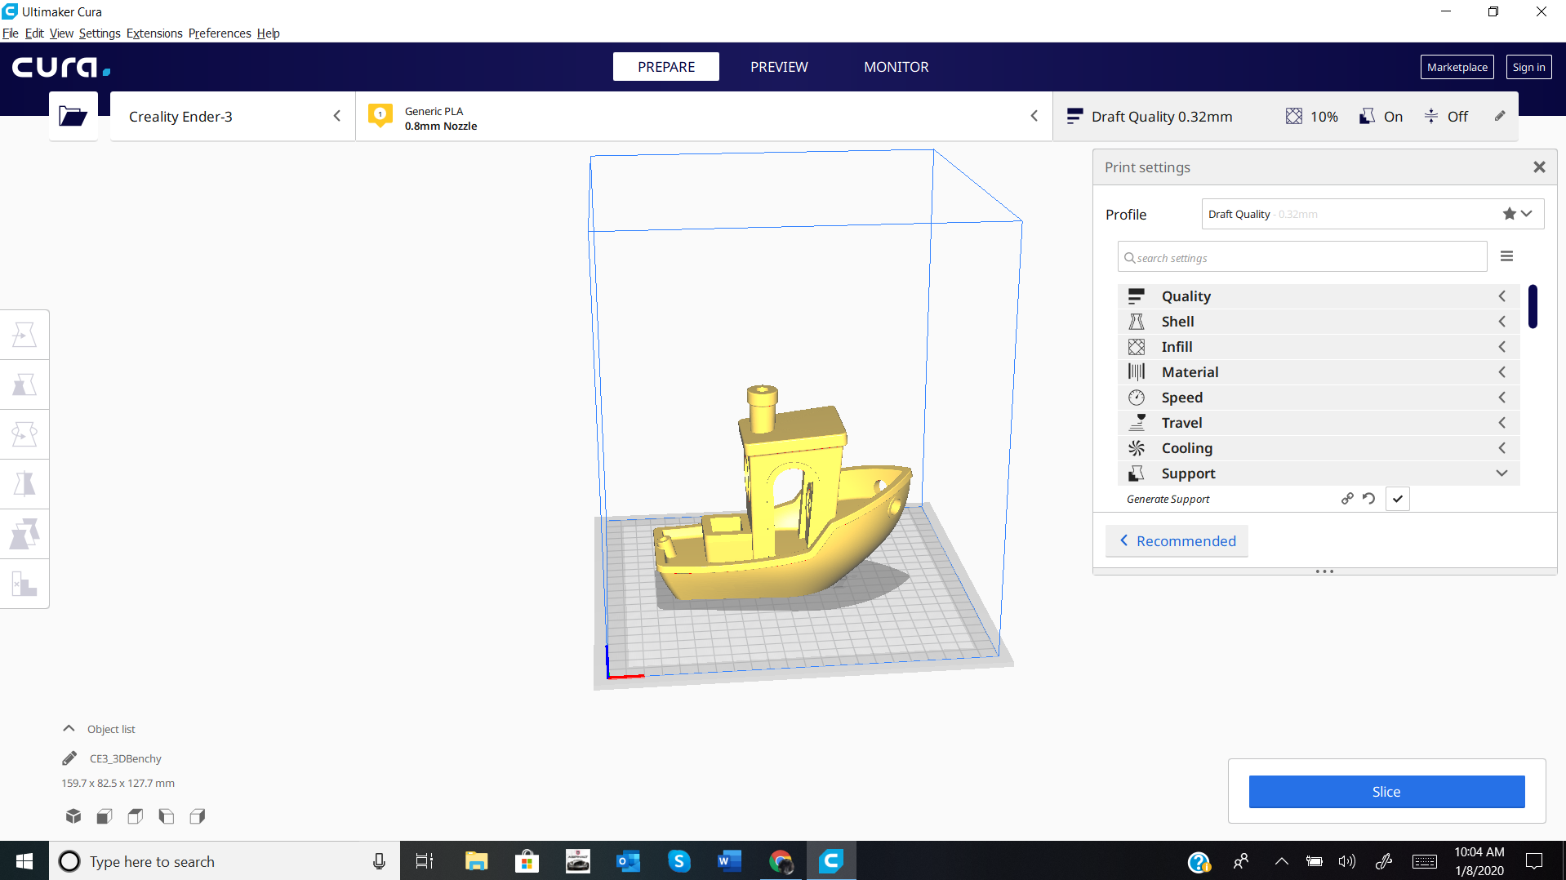Click the three-dot panel resize handle

[1324, 571]
